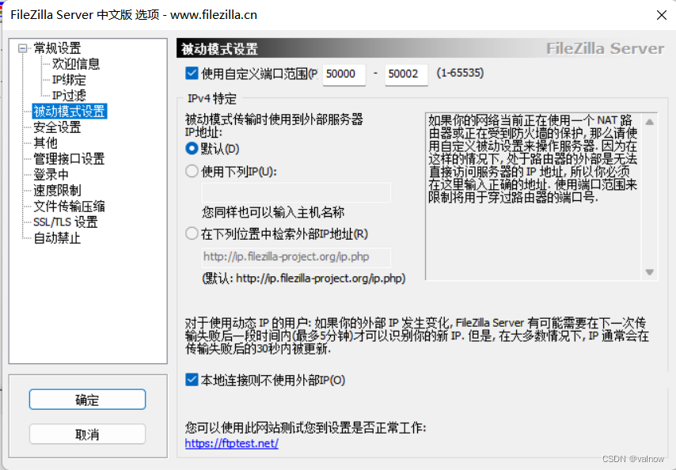Select the 默认(D) radio button
The image size is (676, 470).
[192, 149]
